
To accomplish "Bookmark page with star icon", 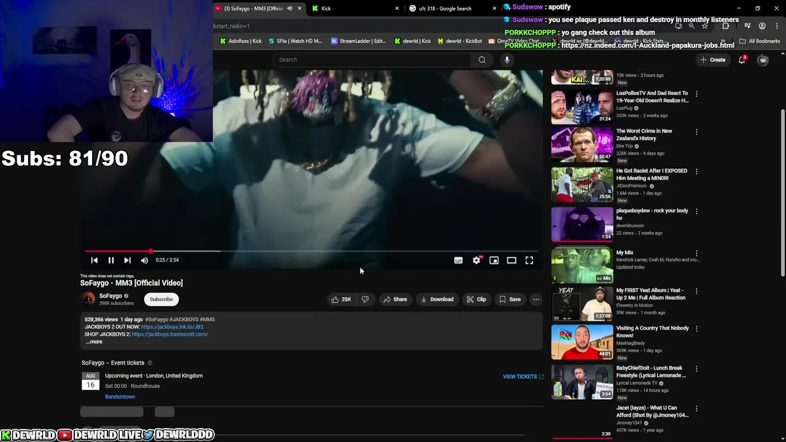I will (705, 26).
